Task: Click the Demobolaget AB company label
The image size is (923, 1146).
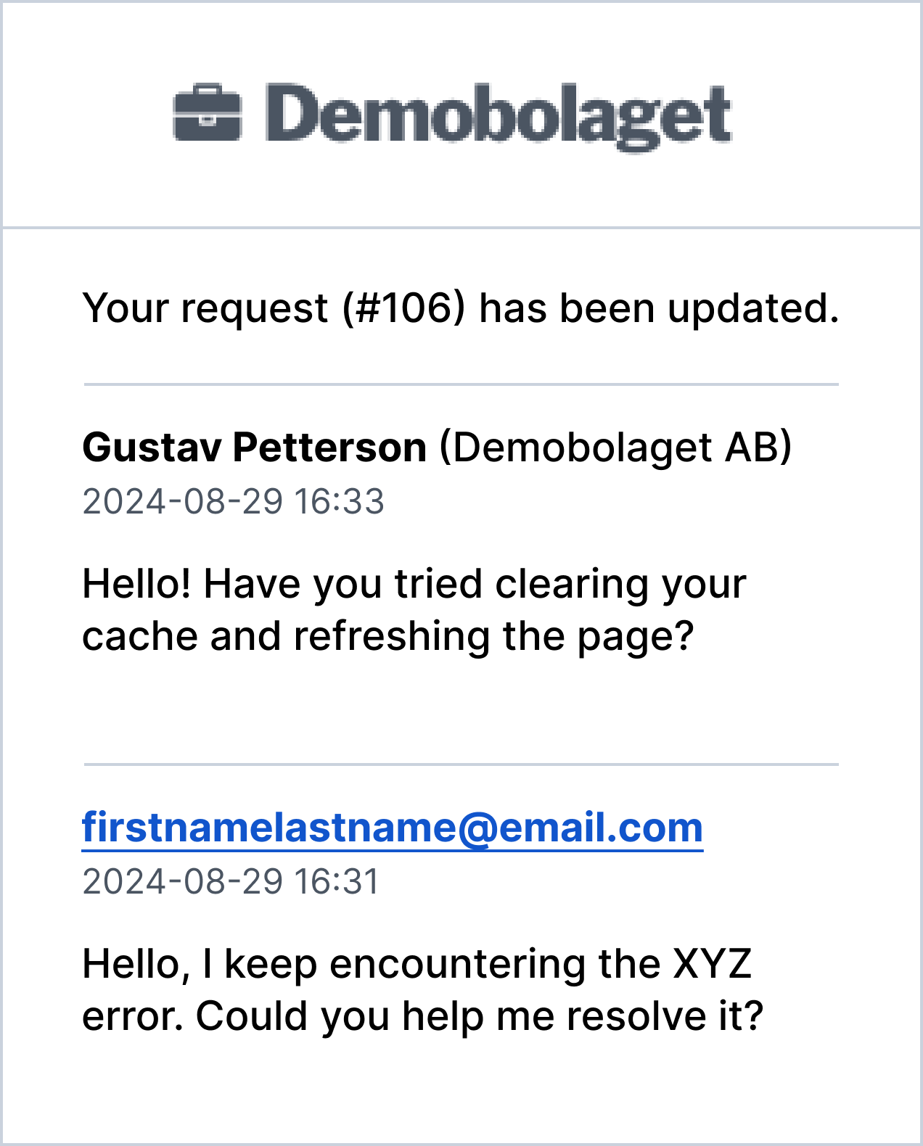Action: tap(615, 447)
